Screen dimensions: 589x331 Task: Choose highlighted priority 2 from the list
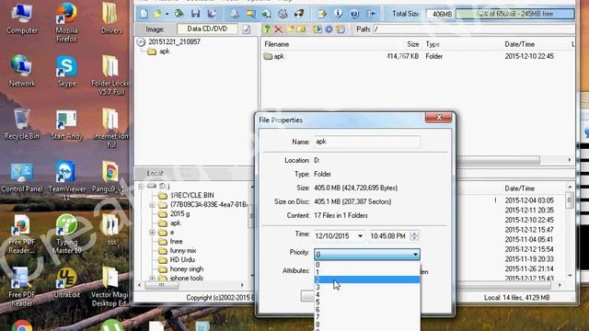click(x=367, y=280)
